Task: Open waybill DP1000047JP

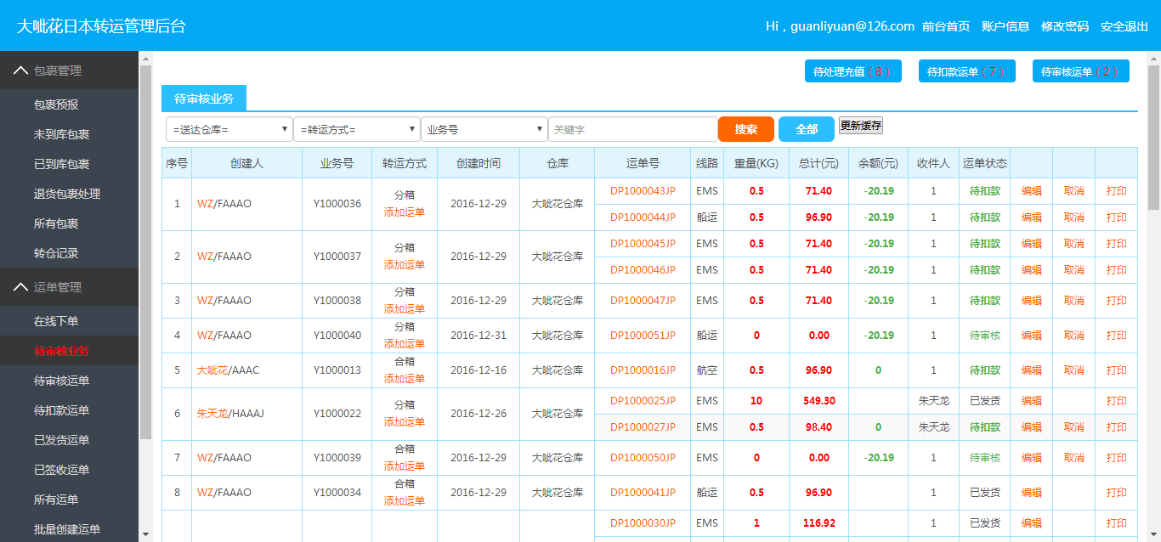Action: point(643,301)
